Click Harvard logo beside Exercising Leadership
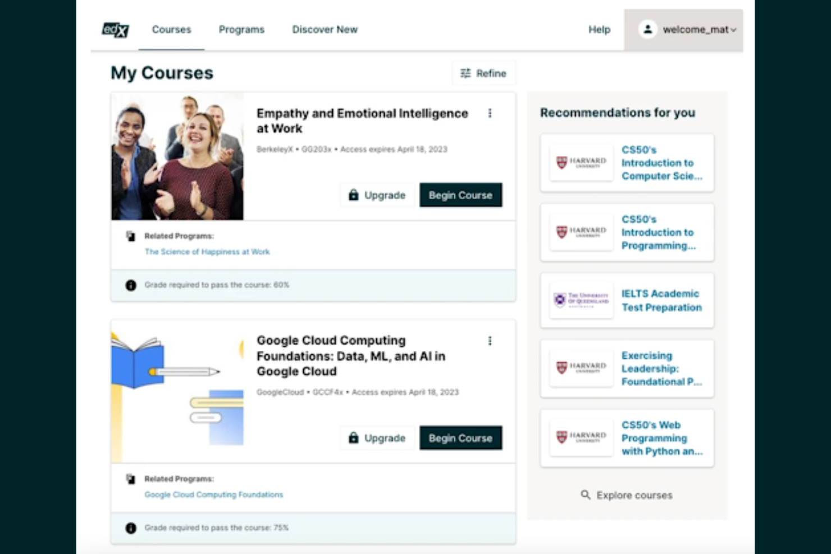The height and width of the screenshot is (554, 831). (581, 368)
